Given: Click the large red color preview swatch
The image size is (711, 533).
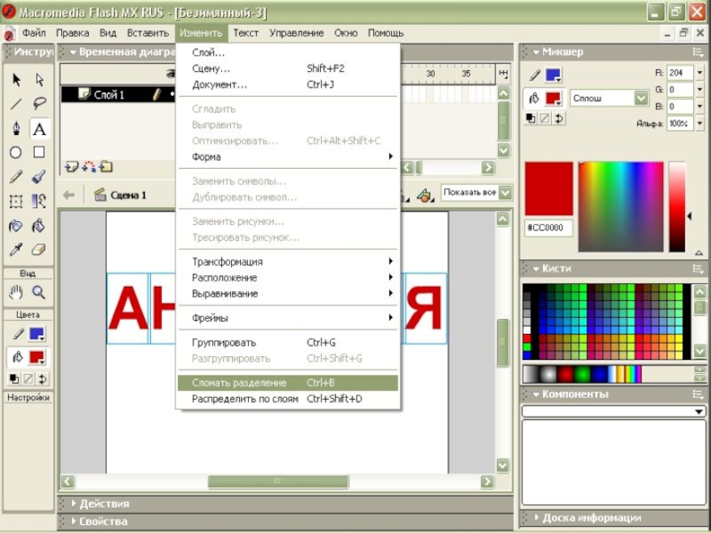Looking at the screenshot, I should [548, 188].
